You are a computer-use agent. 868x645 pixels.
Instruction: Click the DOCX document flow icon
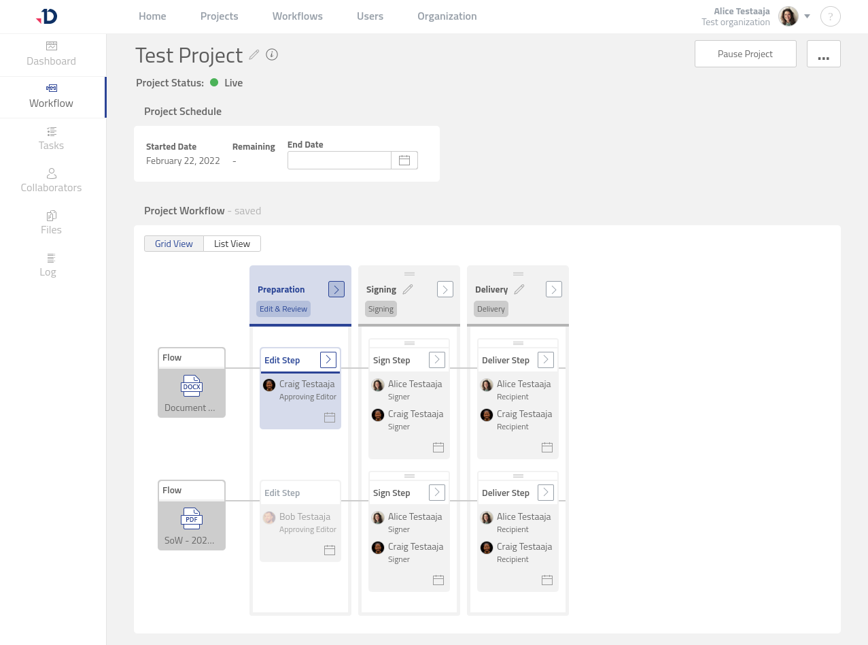click(x=192, y=386)
